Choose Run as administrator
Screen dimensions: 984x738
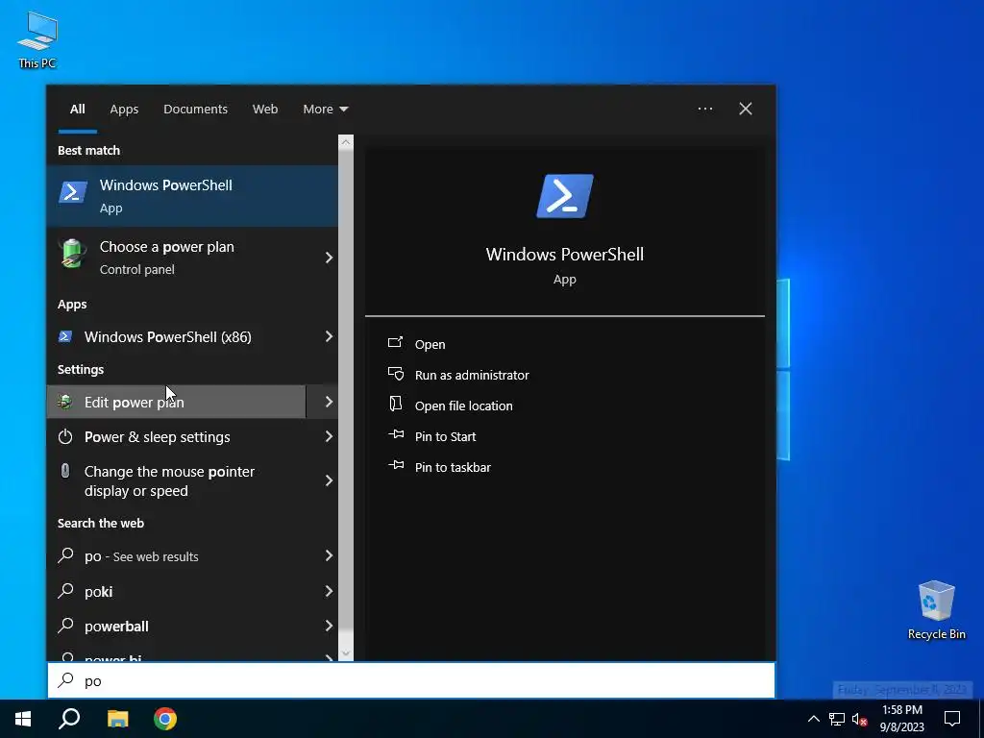(472, 376)
